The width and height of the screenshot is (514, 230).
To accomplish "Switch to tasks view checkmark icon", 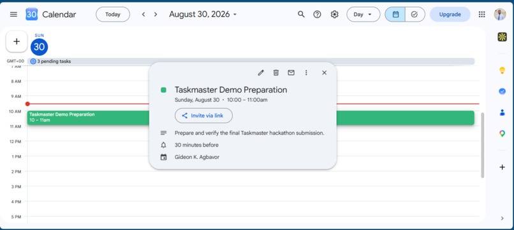I will [x=415, y=15].
